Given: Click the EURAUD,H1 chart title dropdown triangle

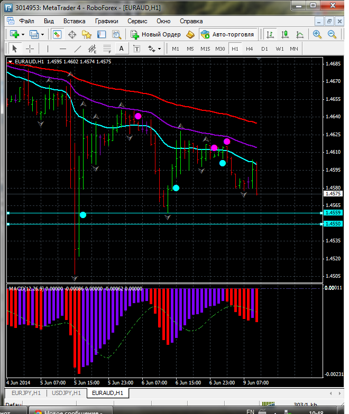Looking at the screenshot, I should tap(11, 61).
